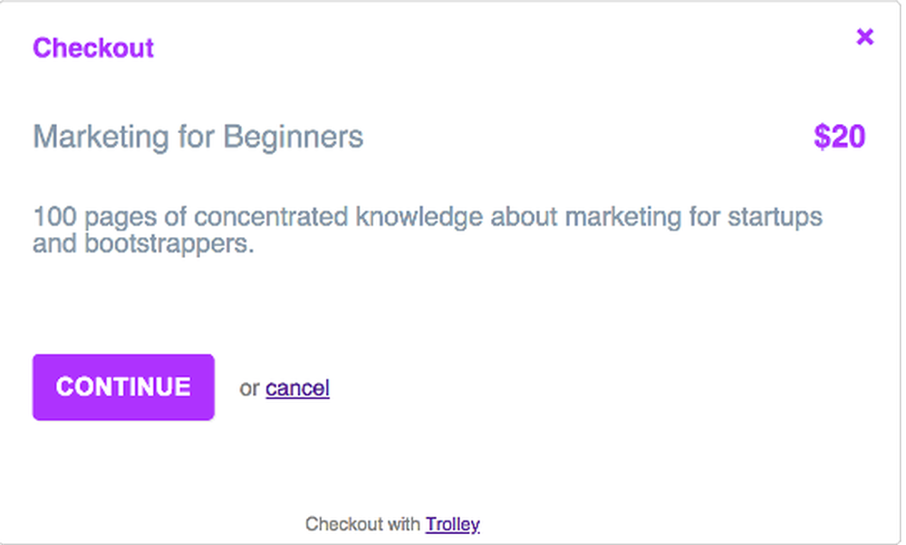Click the 'Checkout with' footer text
The height and width of the screenshot is (545, 906).
coord(362,524)
